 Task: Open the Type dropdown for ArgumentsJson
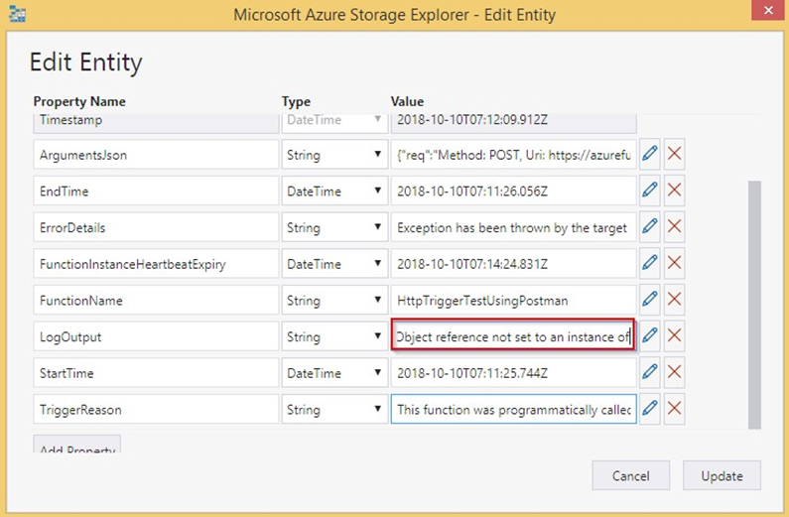pos(333,155)
